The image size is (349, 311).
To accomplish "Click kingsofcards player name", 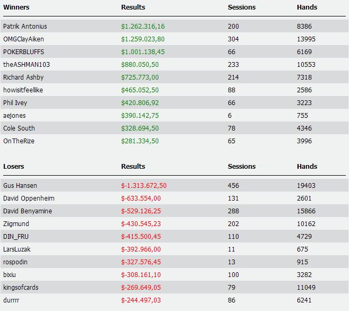I will [21, 288].
